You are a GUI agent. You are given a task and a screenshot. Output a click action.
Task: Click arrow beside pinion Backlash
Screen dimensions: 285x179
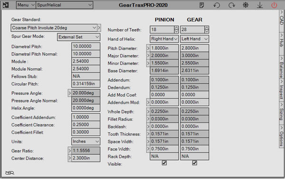[148, 126]
